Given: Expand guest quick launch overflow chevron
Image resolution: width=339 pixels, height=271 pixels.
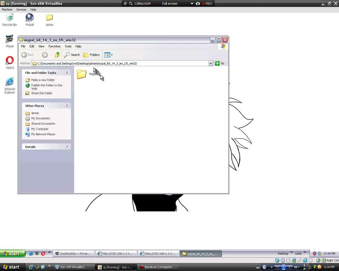Looking at the screenshot, I should click(49, 252).
